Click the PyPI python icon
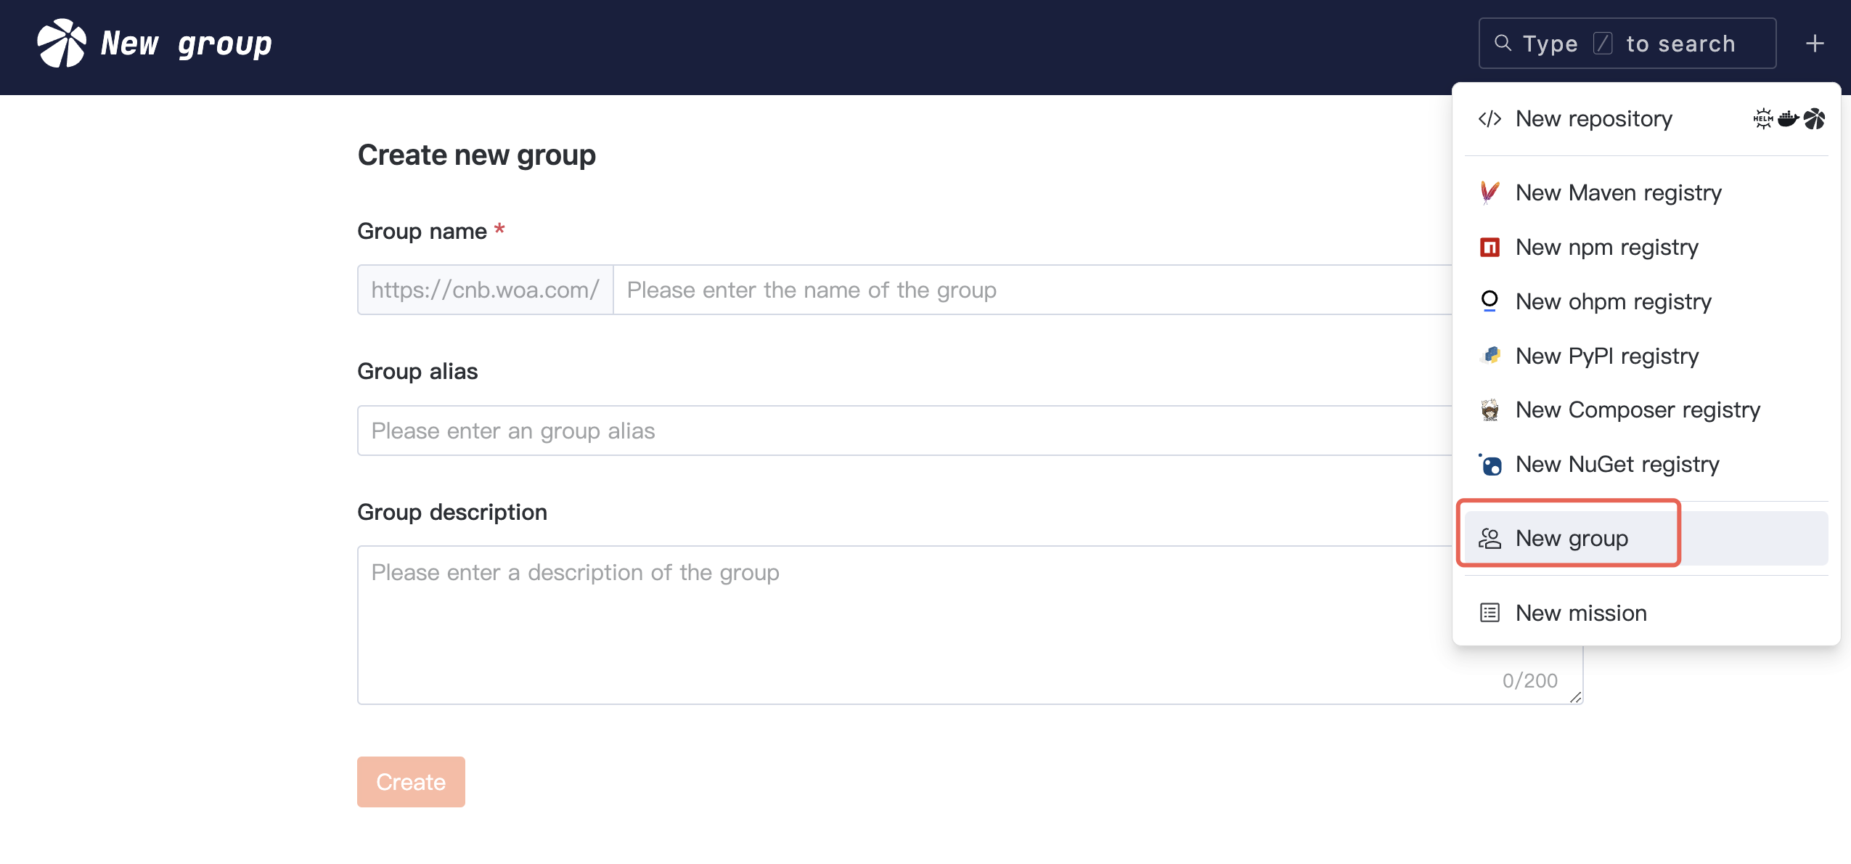This screenshot has height=864, width=1851. pos(1490,356)
